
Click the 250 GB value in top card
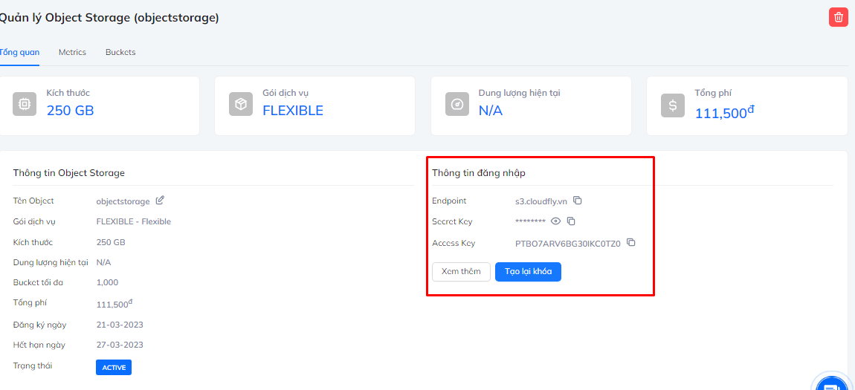tap(71, 111)
